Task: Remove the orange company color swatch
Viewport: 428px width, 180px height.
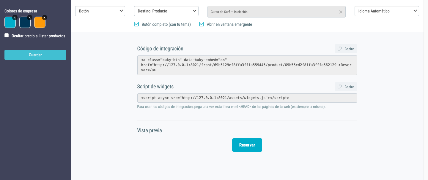Action: [44, 17]
